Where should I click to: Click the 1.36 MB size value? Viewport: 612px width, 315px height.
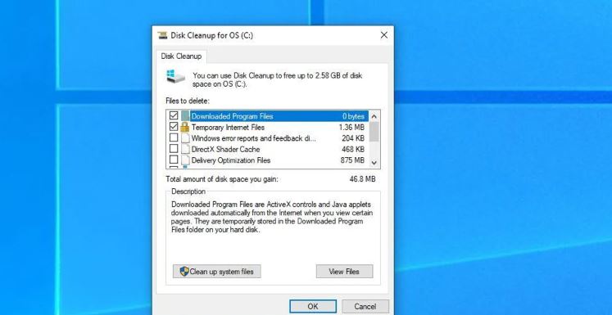click(x=351, y=127)
